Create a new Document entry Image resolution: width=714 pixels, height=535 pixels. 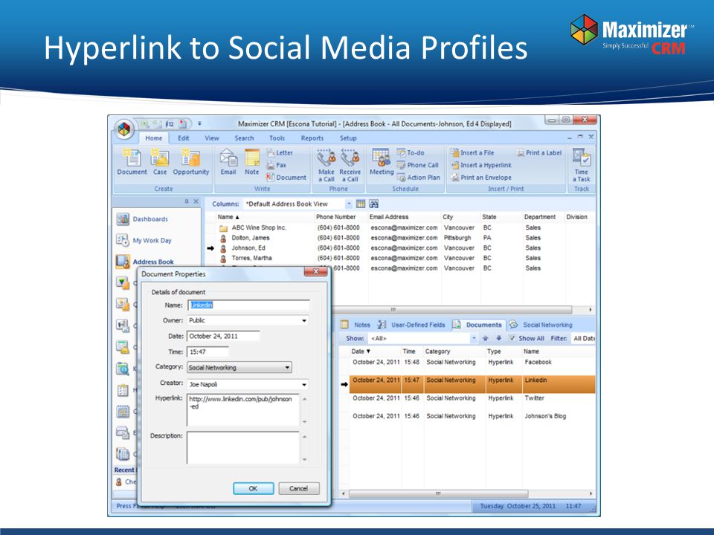[132, 162]
